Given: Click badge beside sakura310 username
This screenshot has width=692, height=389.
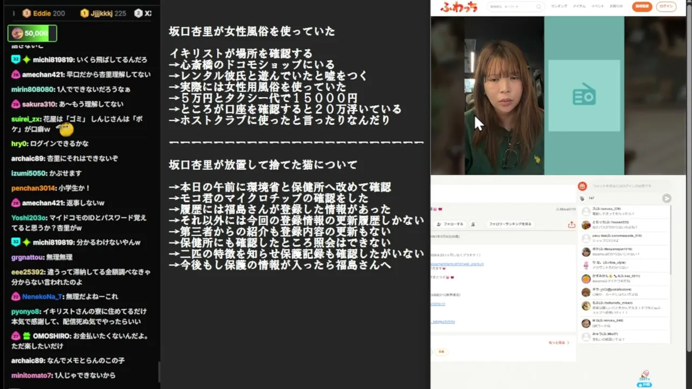Looking at the screenshot, I should 16,104.
